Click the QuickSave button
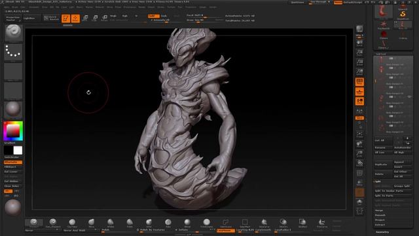419x236 pixels. pos(297,3)
